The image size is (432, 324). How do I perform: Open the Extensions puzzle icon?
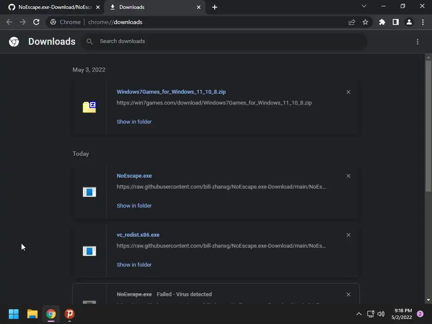[382, 22]
